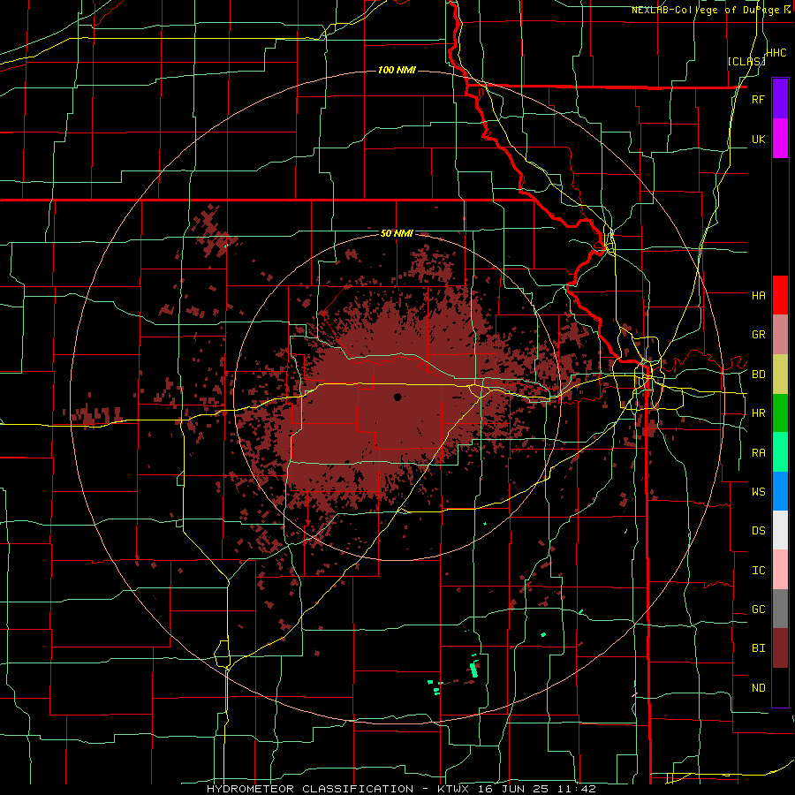The width and height of the screenshot is (795, 795).
Task: Click the GR legend label
Action: pyautogui.click(x=758, y=335)
